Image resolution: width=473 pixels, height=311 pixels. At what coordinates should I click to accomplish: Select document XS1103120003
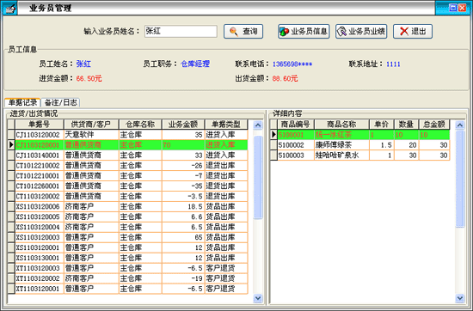132,237
